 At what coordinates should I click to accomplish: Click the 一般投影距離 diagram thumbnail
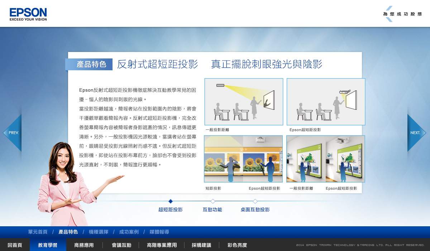[x=244, y=102]
